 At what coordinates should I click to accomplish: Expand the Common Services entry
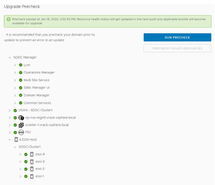(15, 103)
